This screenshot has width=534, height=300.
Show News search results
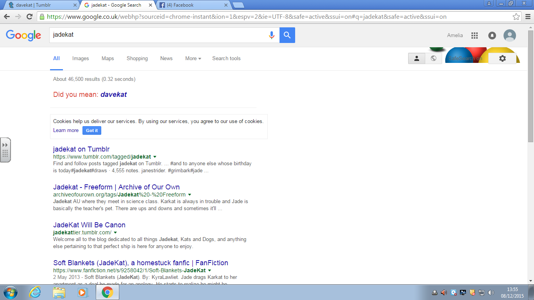[x=166, y=59]
